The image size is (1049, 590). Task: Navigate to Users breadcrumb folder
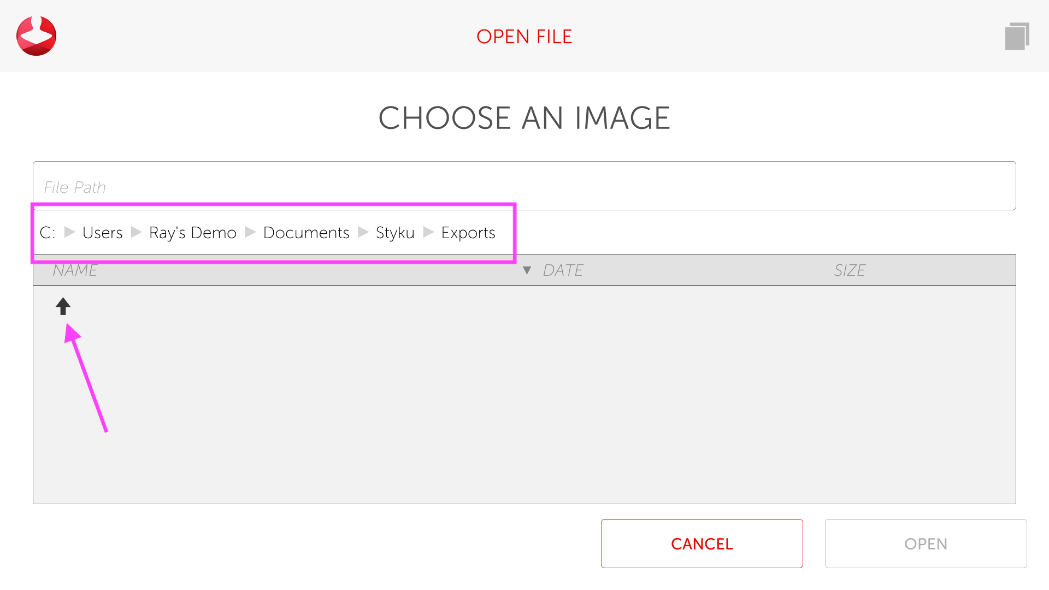click(102, 233)
